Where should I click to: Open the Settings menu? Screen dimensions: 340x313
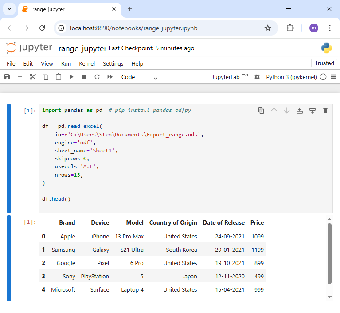click(113, 63)
